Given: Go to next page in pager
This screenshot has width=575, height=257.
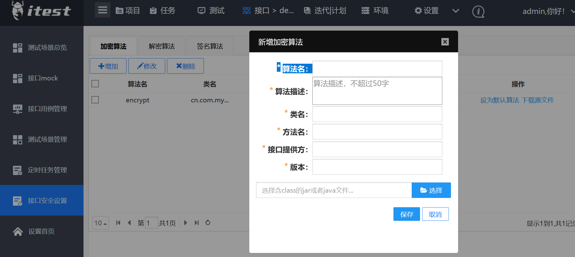Looking at the screenshot, I should tap(186, 223).
